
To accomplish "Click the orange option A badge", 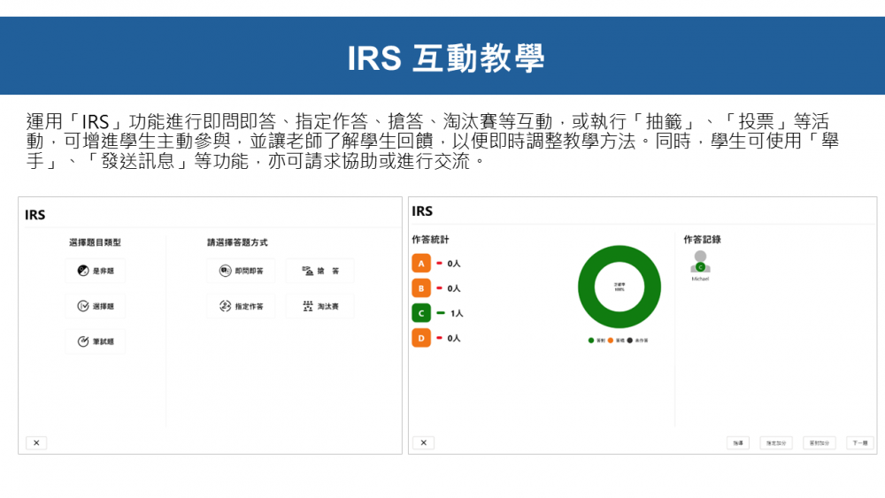I will click(x=421, y=264).
